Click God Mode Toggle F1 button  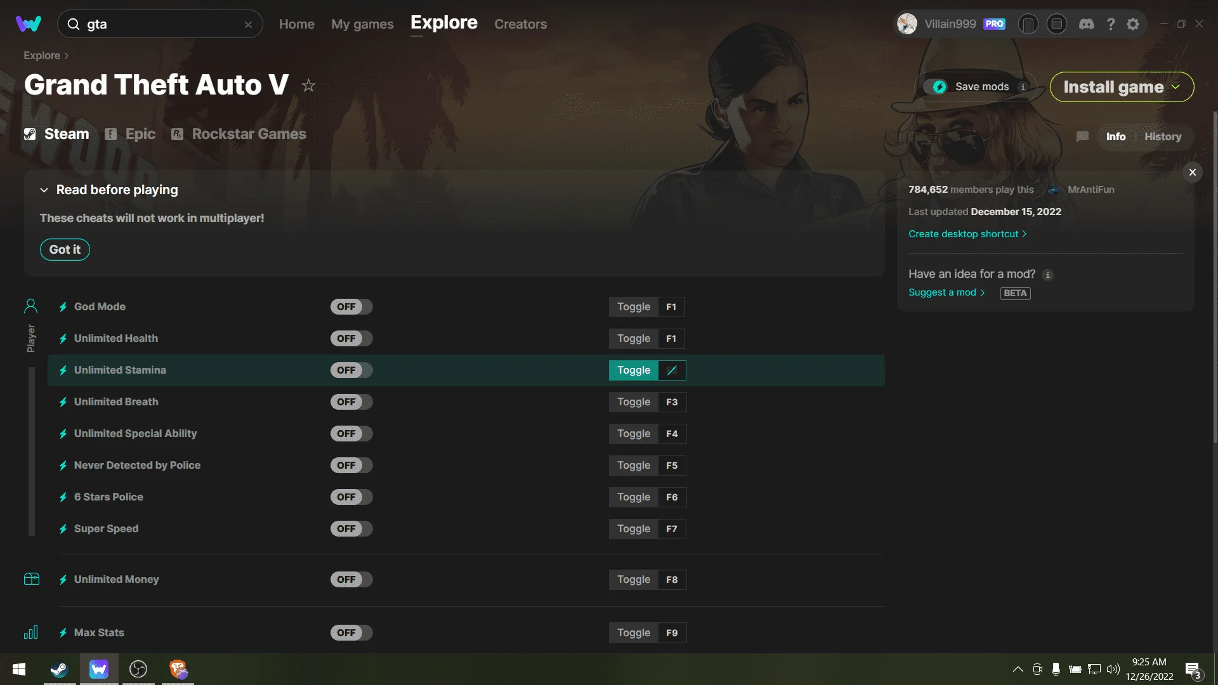click(647, 307)
